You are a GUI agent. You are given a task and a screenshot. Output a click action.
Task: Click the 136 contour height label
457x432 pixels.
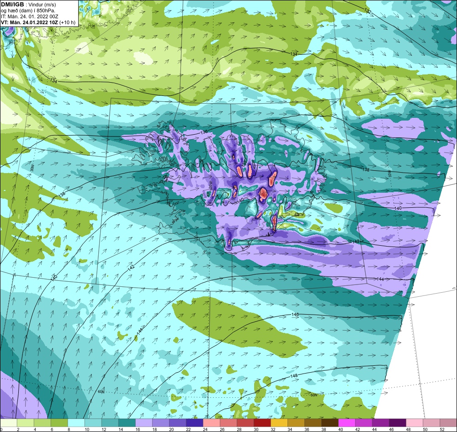pos(204,132)
